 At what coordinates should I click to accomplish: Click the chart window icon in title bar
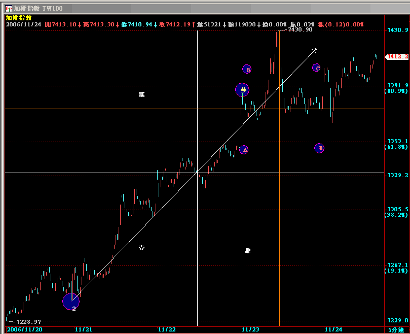point(9,9)
